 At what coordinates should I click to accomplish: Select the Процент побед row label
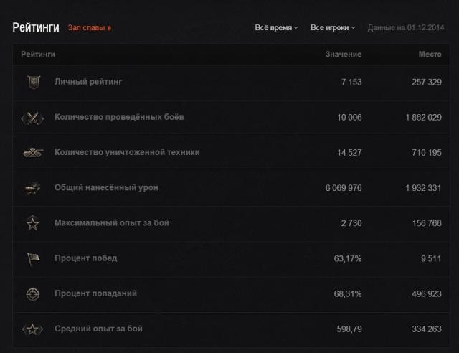[85, 258]
